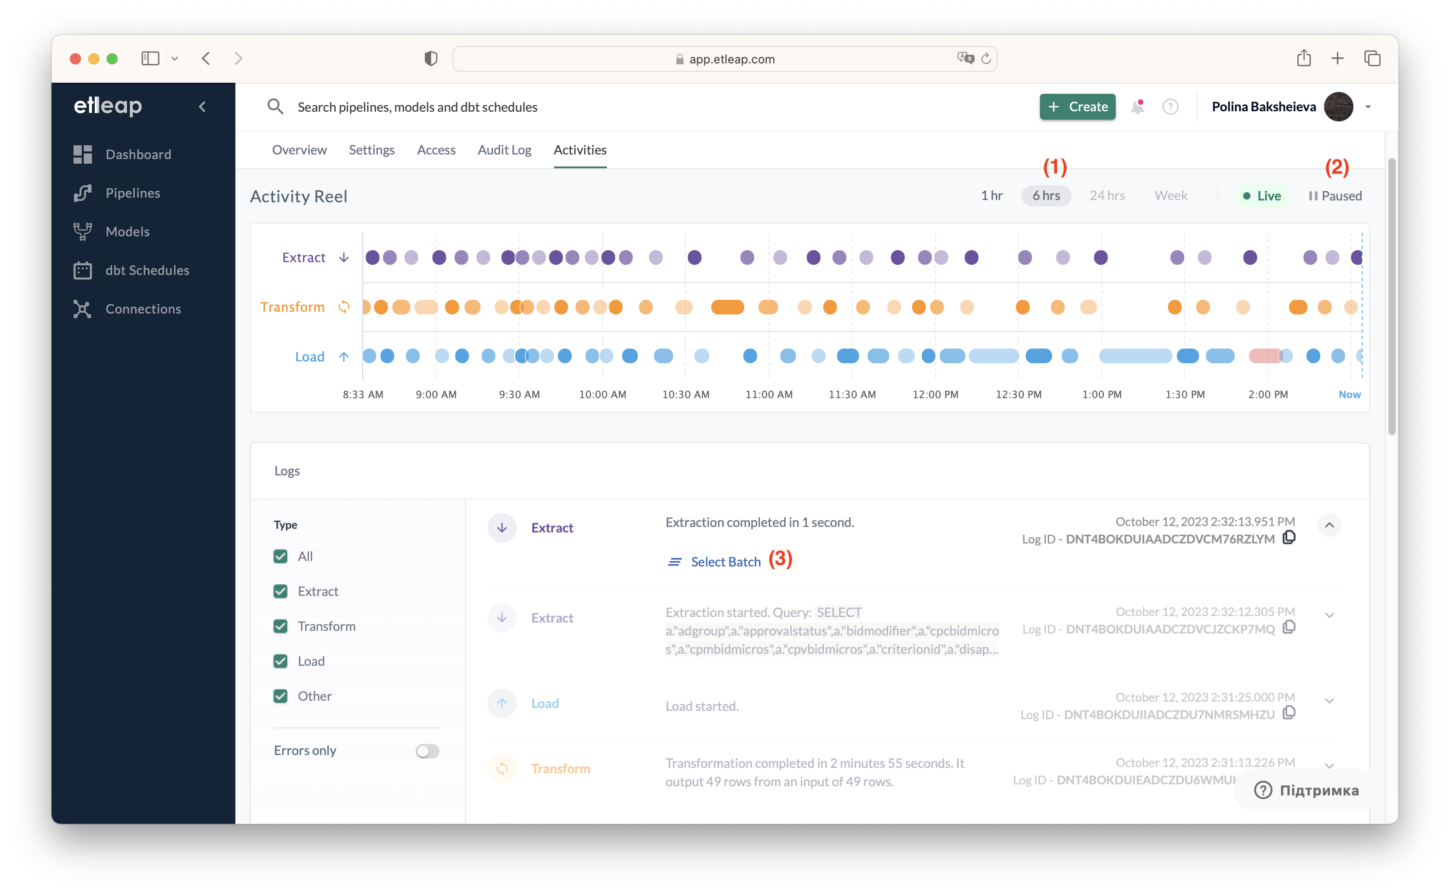
Task: Switch to the Audit Log tab
Action: [504, 150]
